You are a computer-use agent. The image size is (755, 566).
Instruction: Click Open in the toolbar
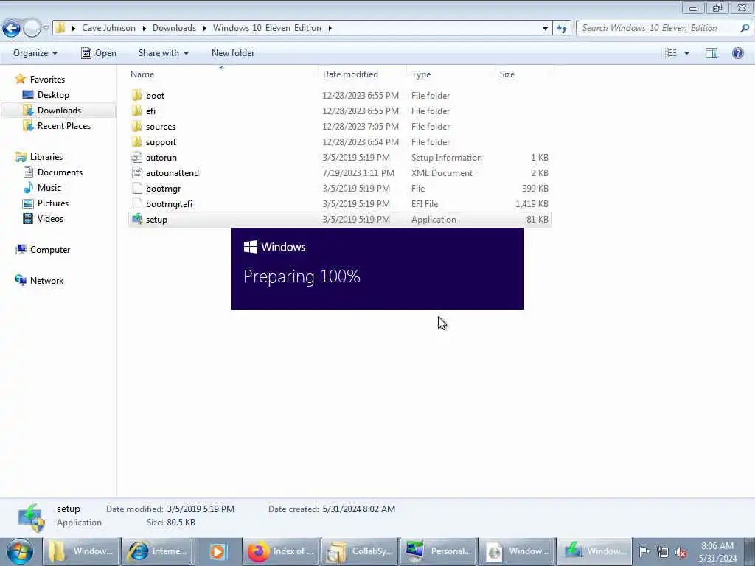coord(99,53)
